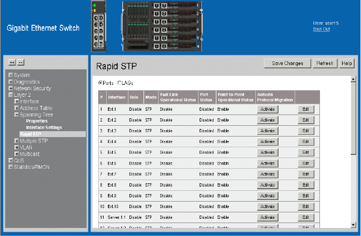Viewport: 361px width, 236px height.
Task: Expand the Address Table subtree
Action: point(17,108)
